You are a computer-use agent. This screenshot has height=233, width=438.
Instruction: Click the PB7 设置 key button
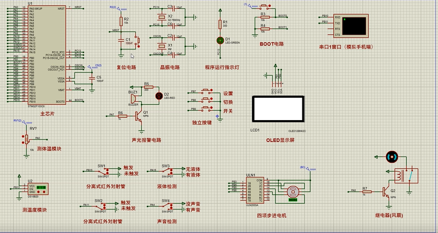pos(206,91)
